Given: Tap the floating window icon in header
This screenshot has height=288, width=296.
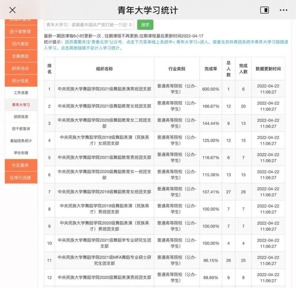Looking at the screenshot, I should point(264,10).
